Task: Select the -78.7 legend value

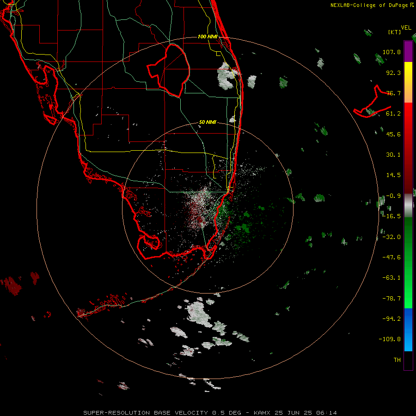Action: (392, 299)
